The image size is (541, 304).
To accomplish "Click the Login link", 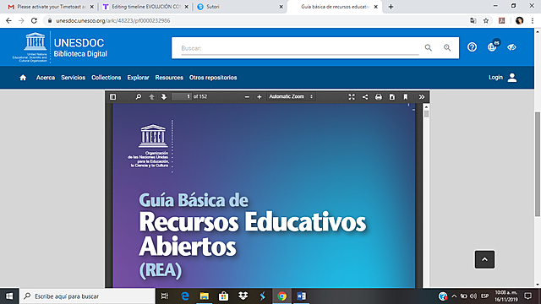I will click(x=495, y=77).
